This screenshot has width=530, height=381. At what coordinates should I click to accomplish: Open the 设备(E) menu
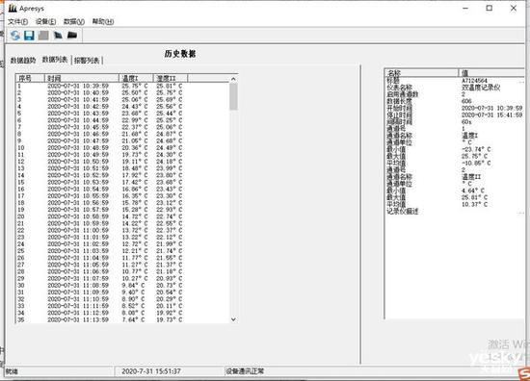[45, 21]
